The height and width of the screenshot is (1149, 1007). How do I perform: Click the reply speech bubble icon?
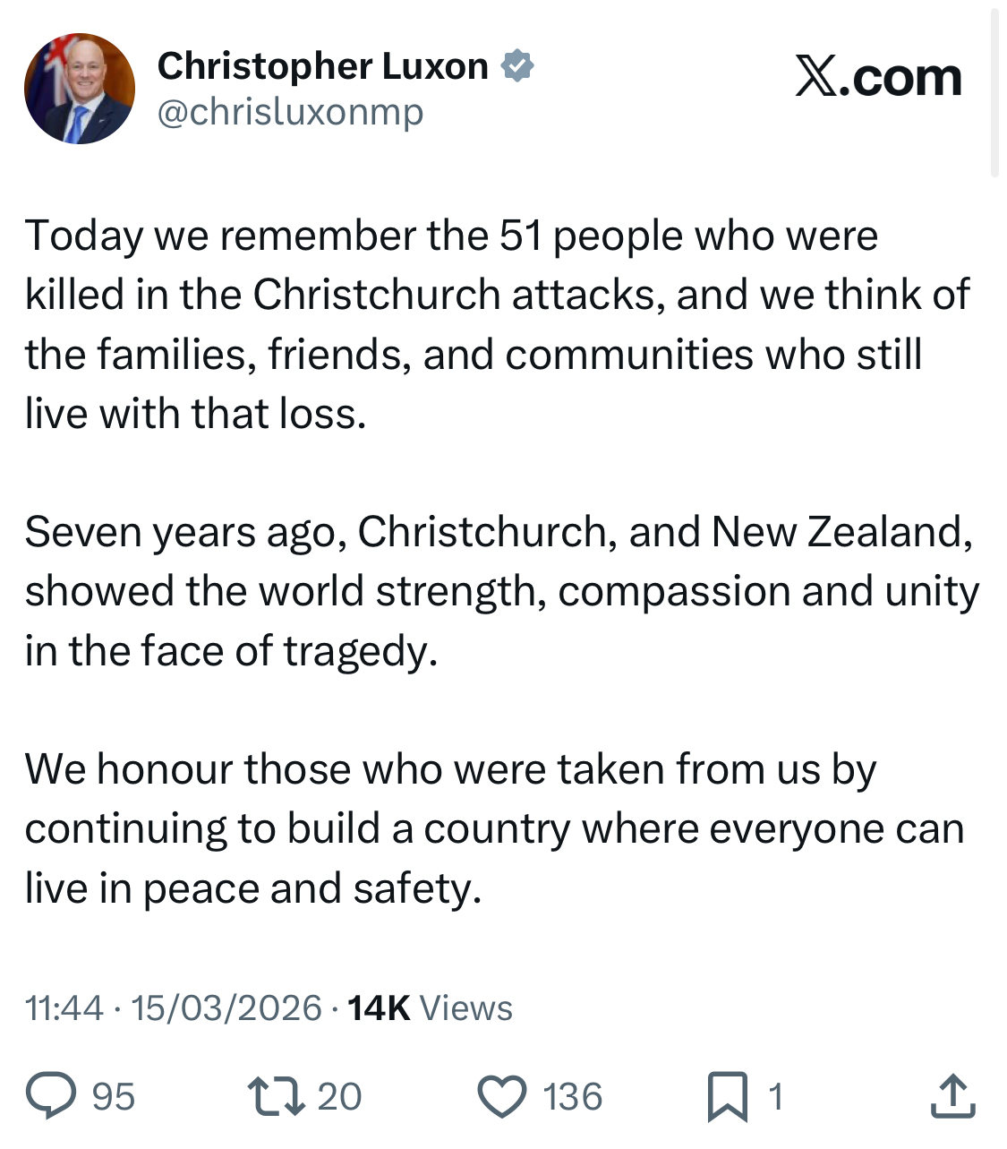(50, 1096)
